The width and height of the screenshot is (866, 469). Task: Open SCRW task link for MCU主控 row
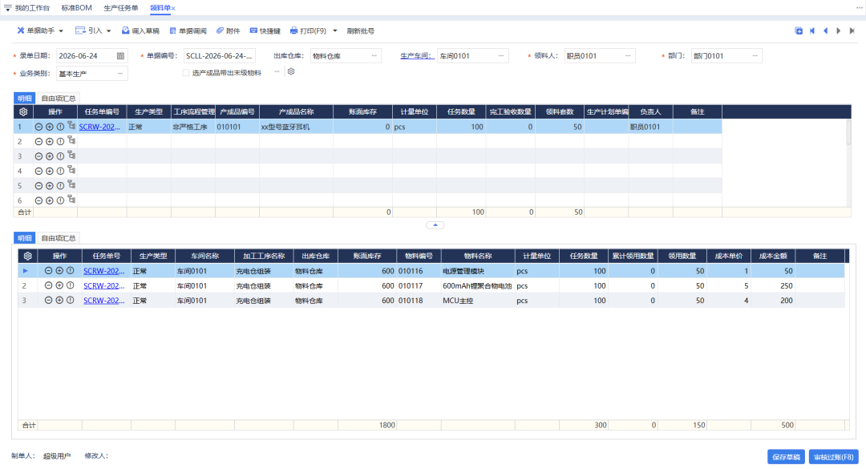pyautogui.click(x=103, y=301)
